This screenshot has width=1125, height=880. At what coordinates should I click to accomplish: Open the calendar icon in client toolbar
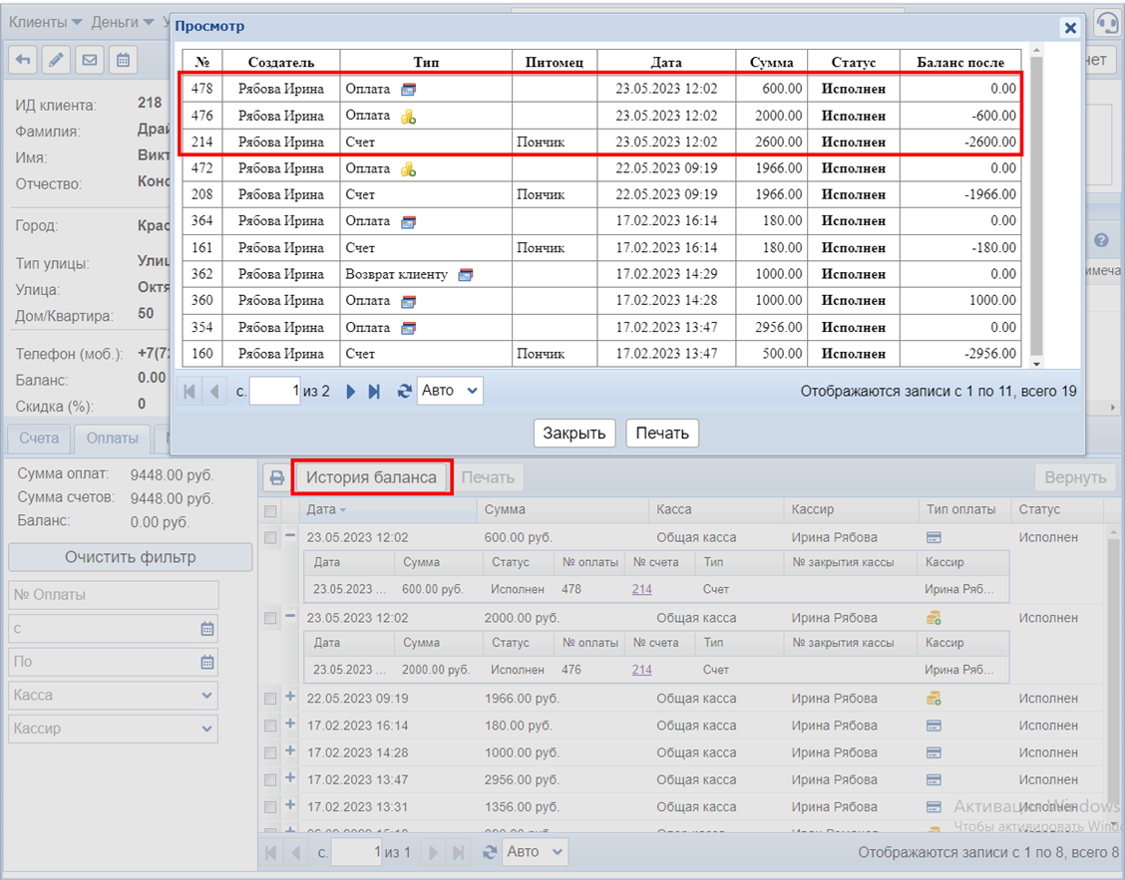[123, 60]
